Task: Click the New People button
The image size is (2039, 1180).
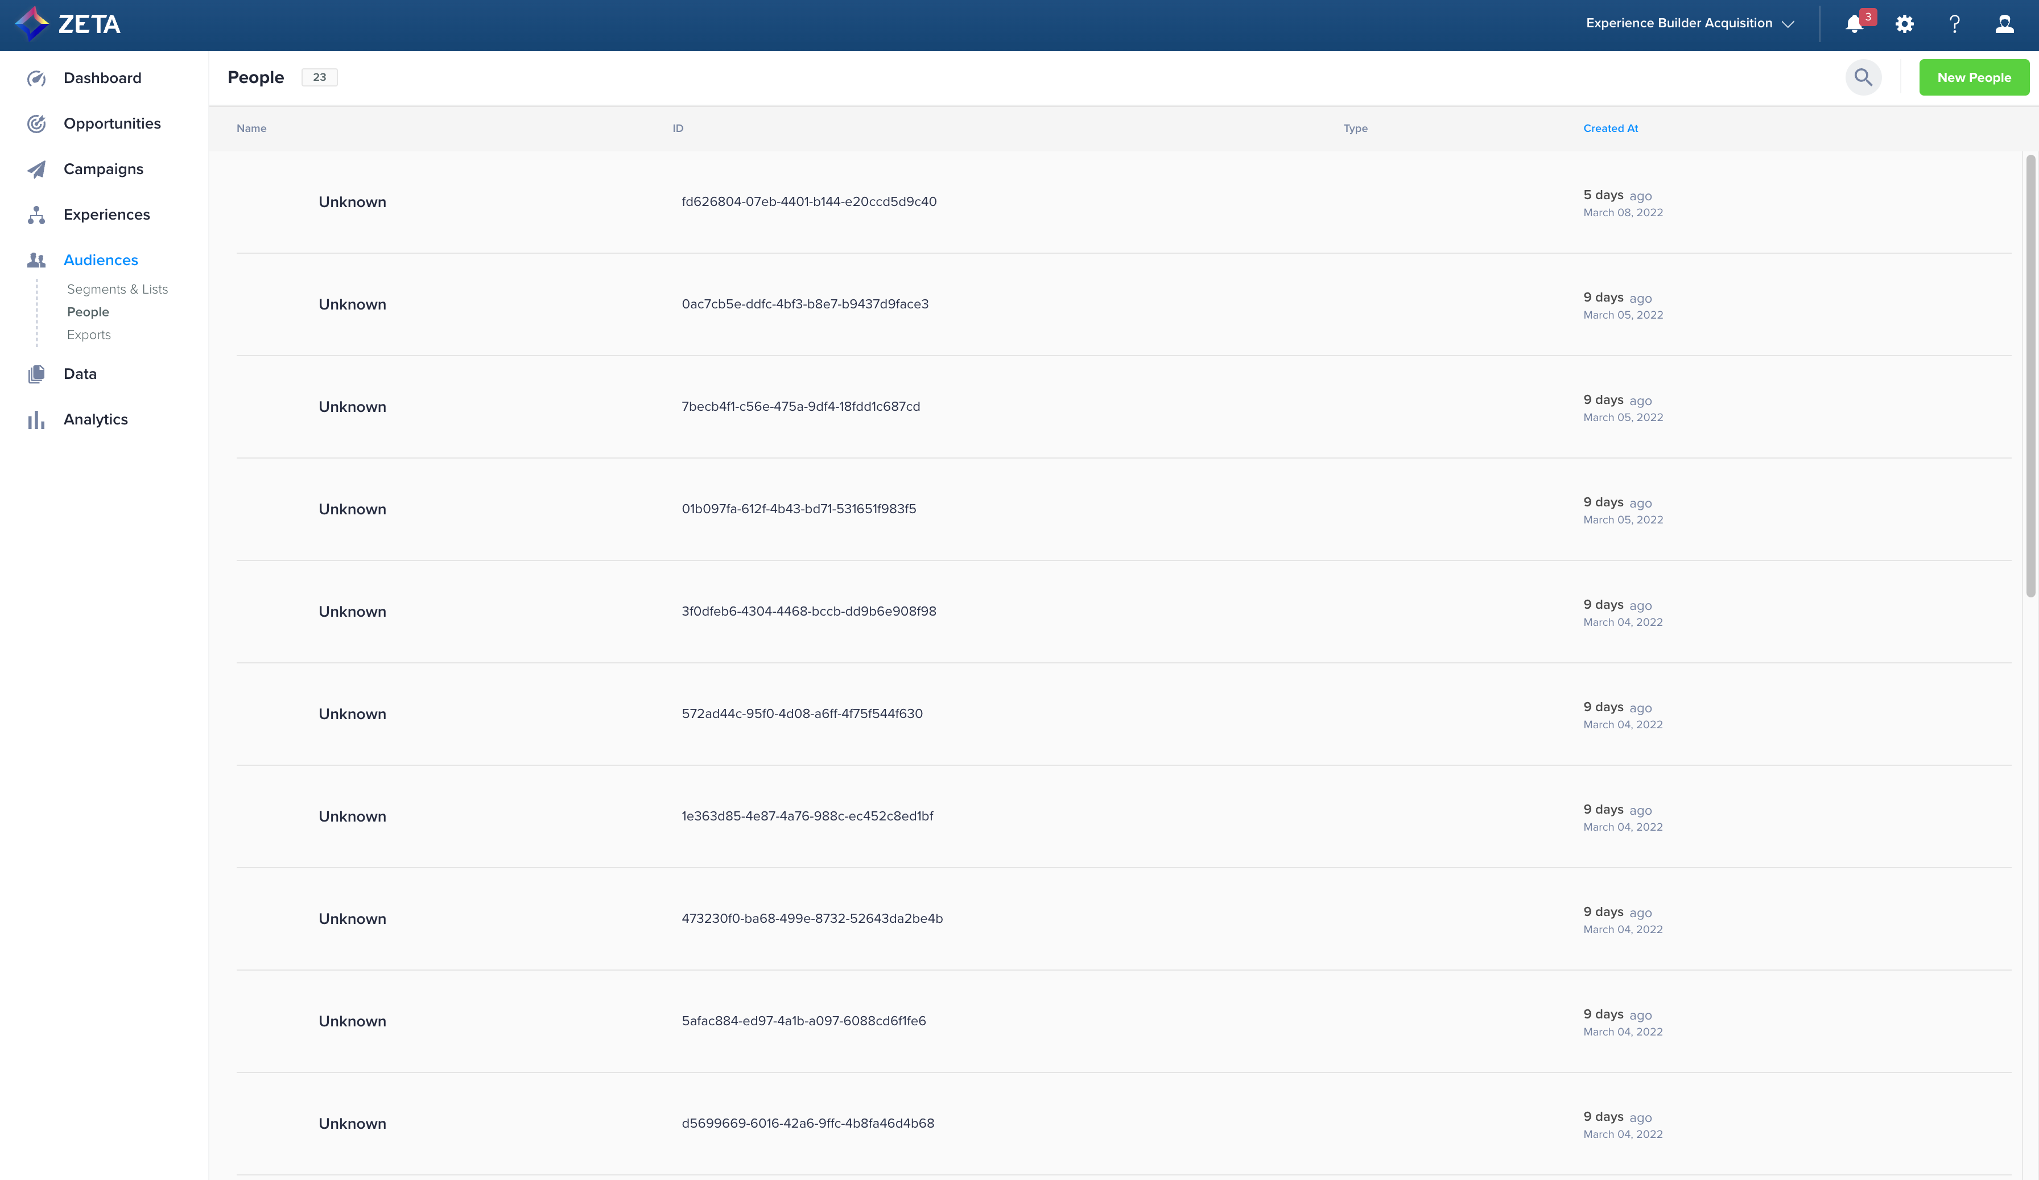Action: (x=1974, y=78)
